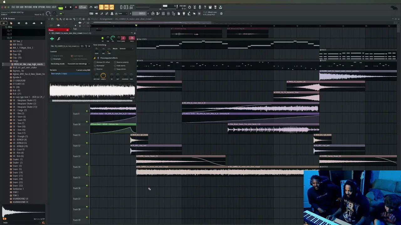The image size is (401, 225).
Task: Click the browser sample preview waveform
Action: coord(23,212)
